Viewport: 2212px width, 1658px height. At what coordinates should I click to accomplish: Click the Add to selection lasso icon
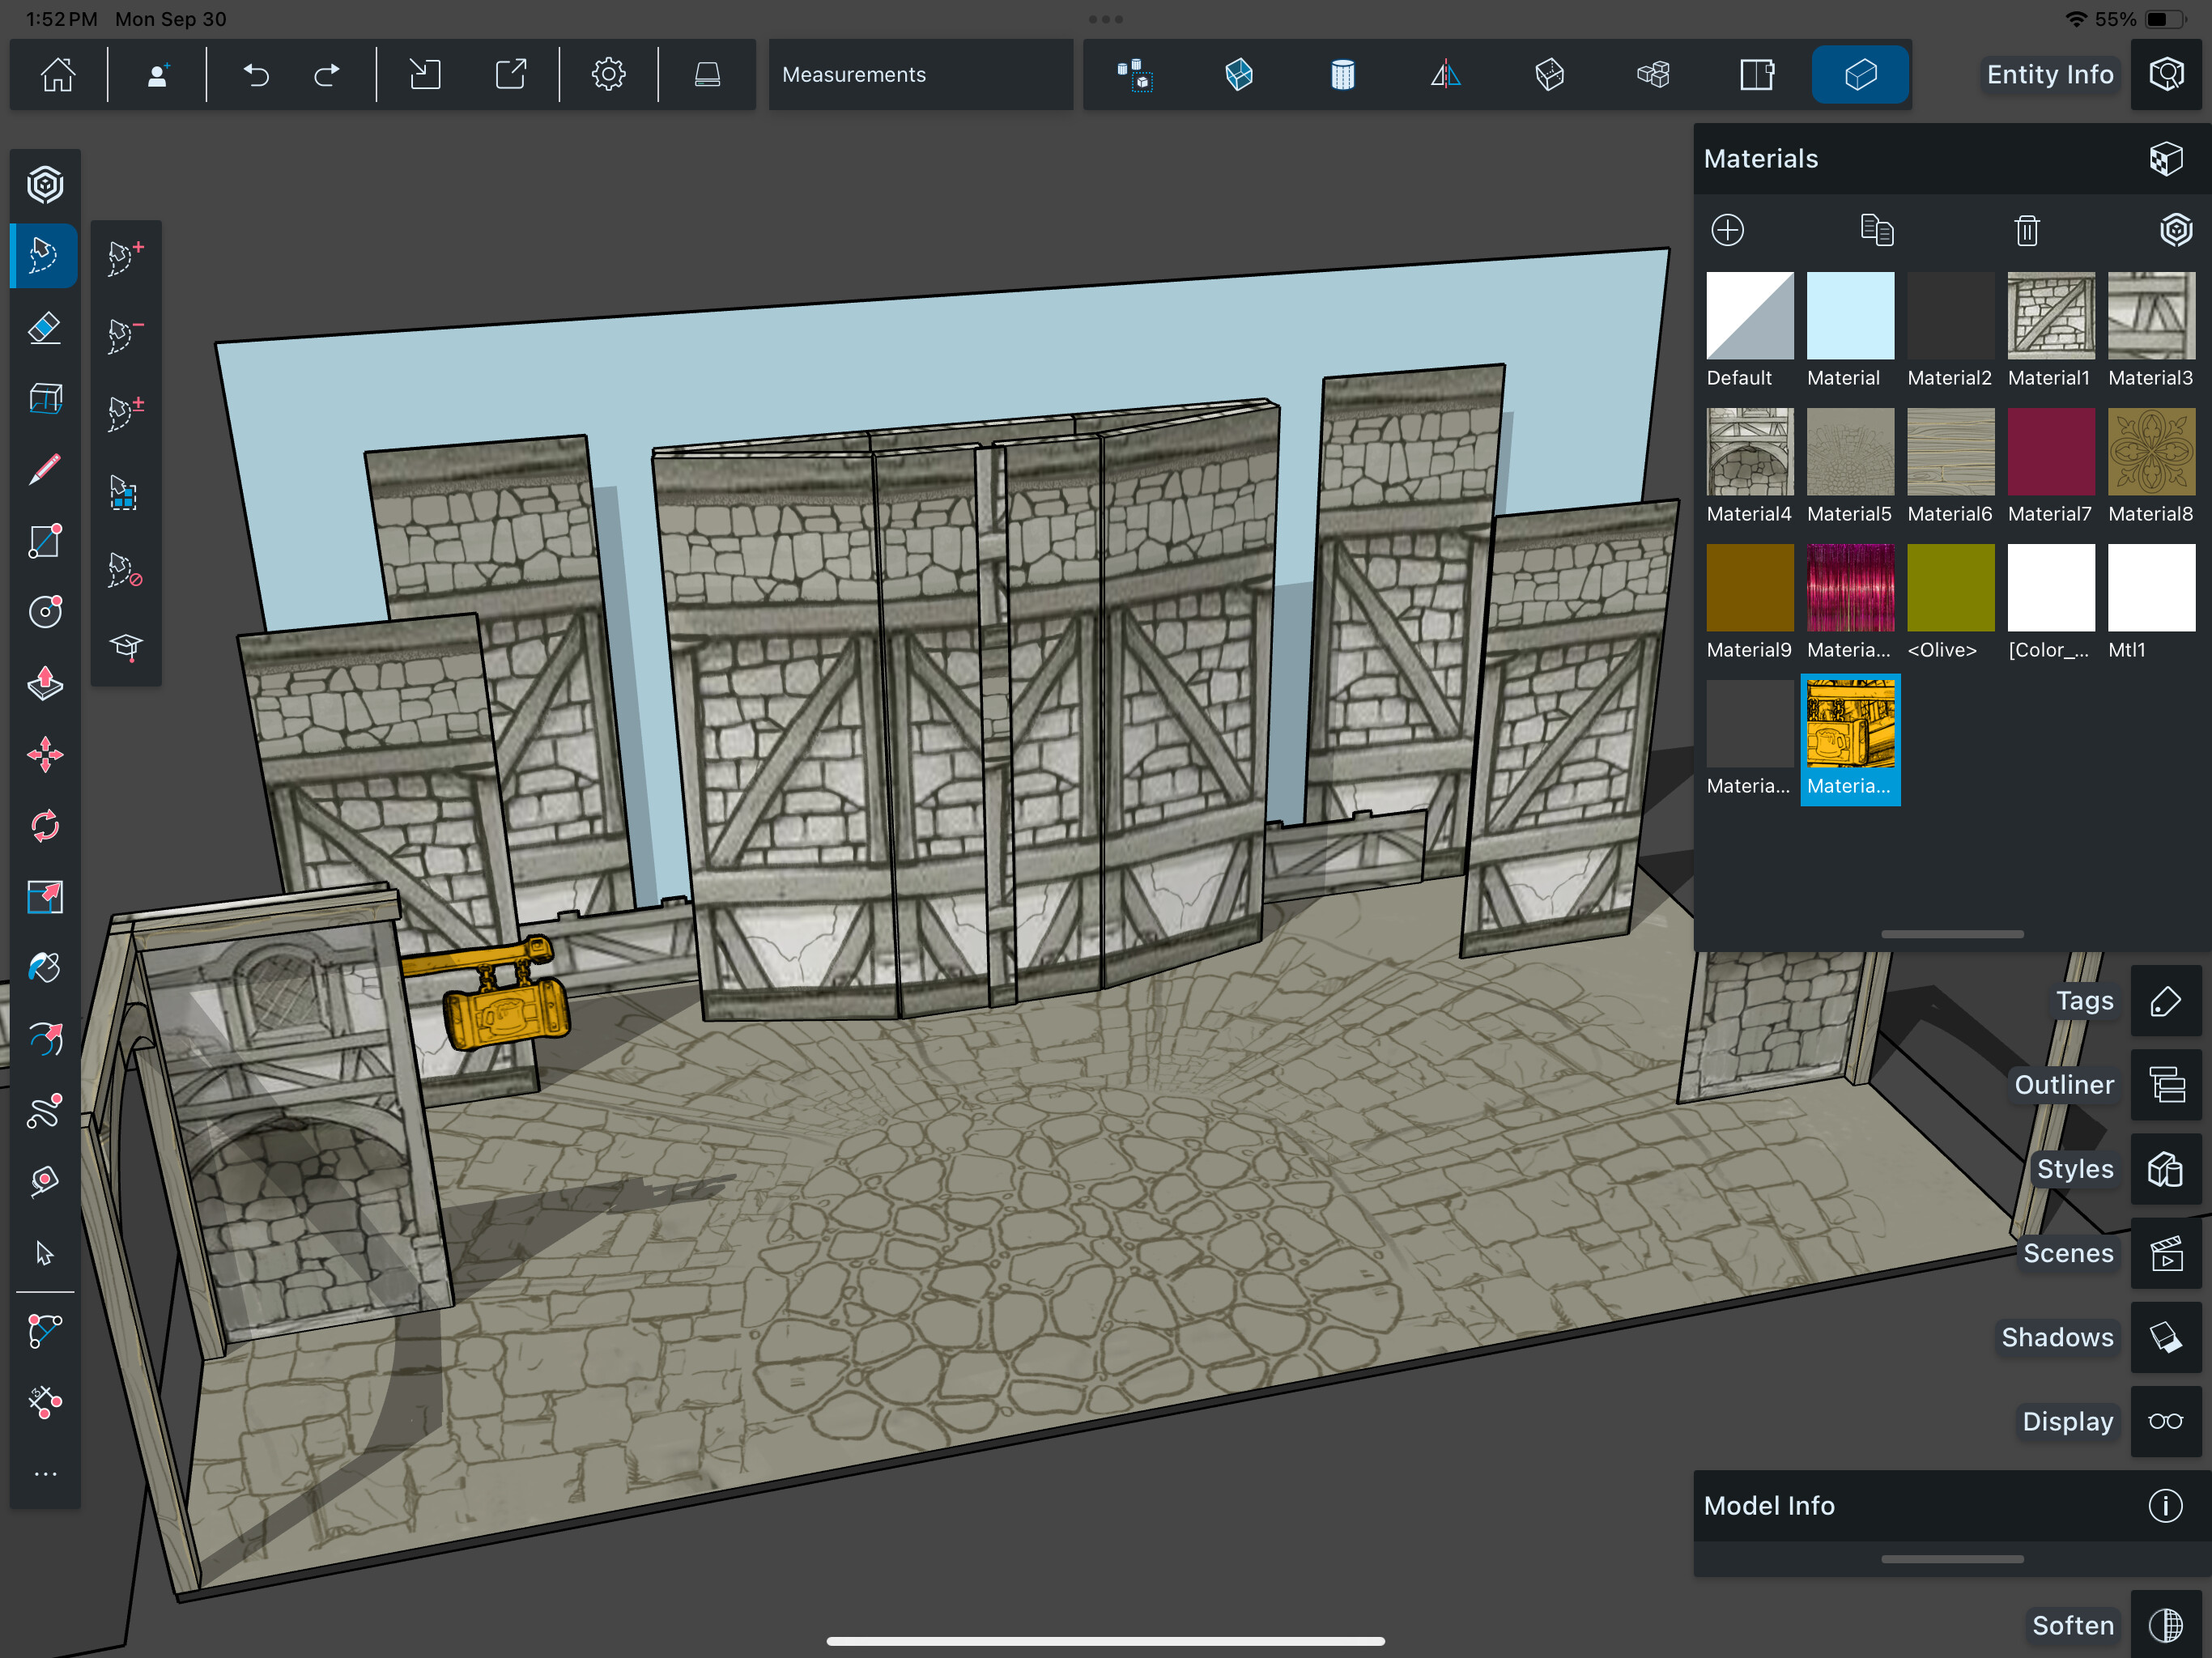pyautogui.click(x=126, y=257)
